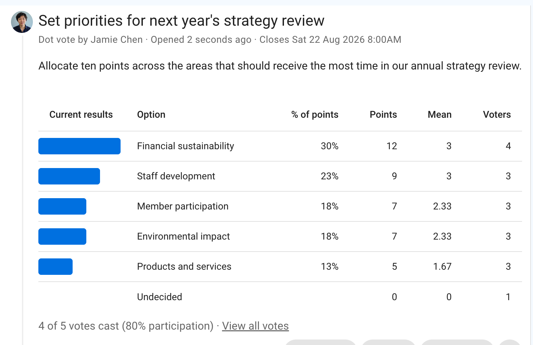Image resolution: width=533 pixels, height=345 pixels.
Task: Click the Points column header
Action: click(x=383, y=115)
